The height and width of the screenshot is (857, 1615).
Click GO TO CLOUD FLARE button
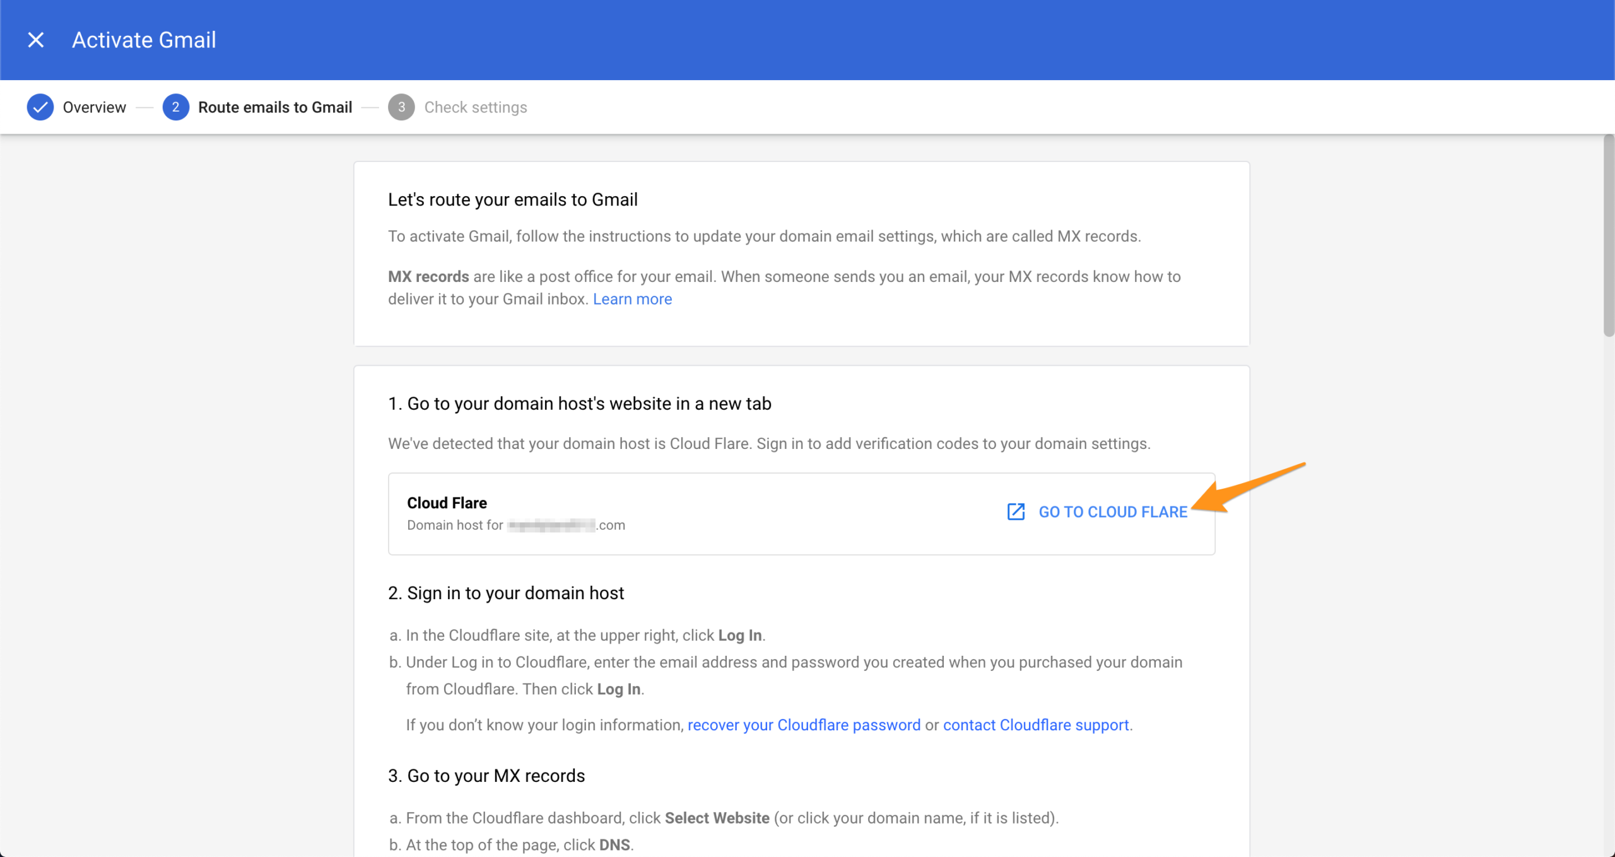pos(1113,512)
